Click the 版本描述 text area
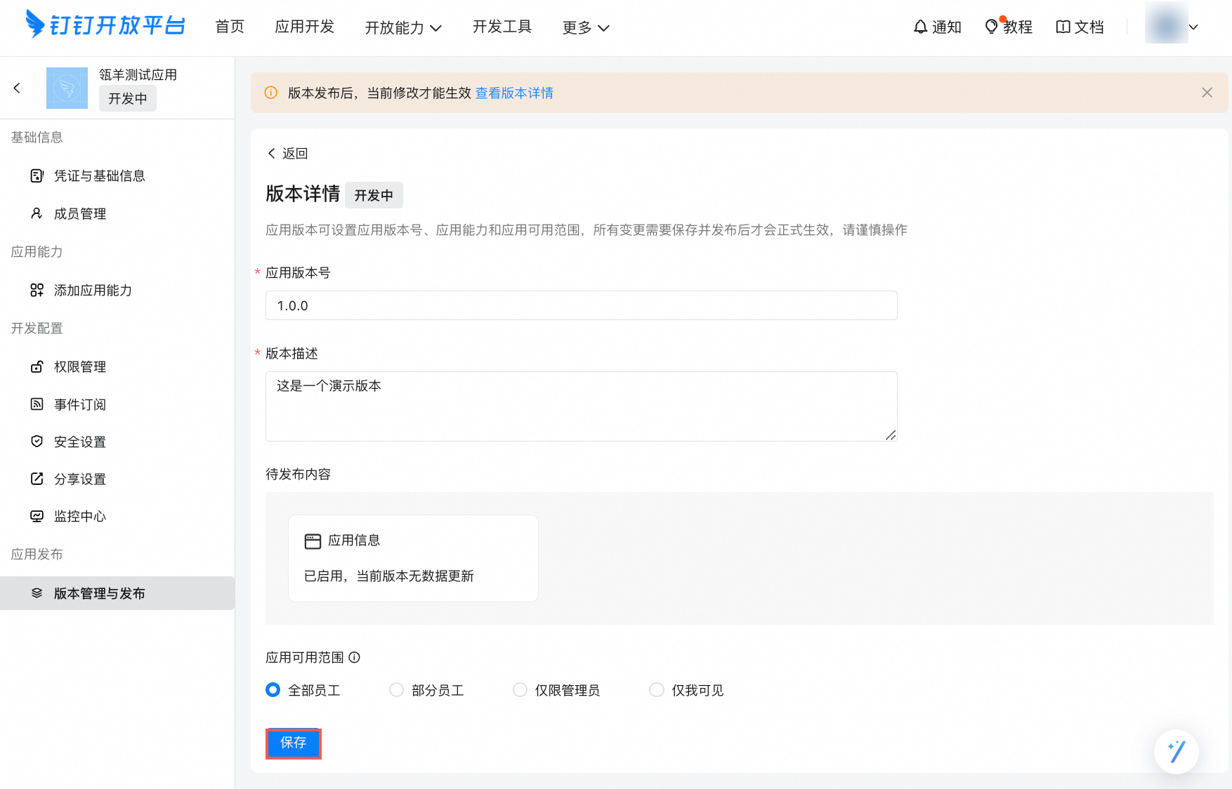This screenshot has width=1232, height=789. coord(581,406)
